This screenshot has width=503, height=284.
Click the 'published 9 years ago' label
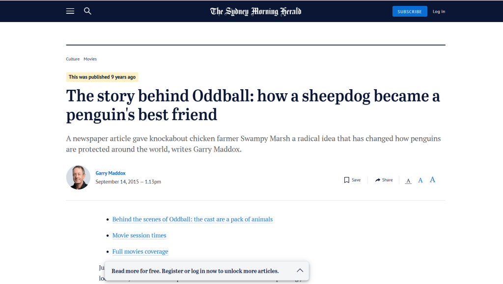pos(102,77)
